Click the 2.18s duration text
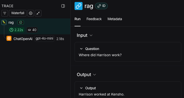Viewport: 184px width, 98px height. pos(60,39)
